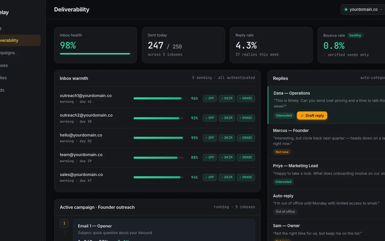
Task: Click the Out of office tag
Action: click(285, 211)
